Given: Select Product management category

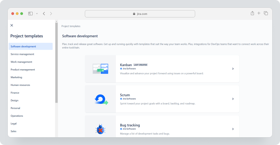Looking at the screenshot, I should point(23,70).
